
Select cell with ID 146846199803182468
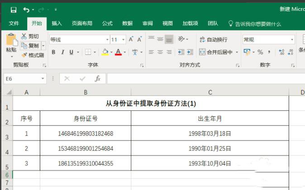(86, 133)
